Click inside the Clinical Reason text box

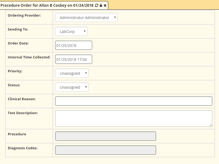133,101
